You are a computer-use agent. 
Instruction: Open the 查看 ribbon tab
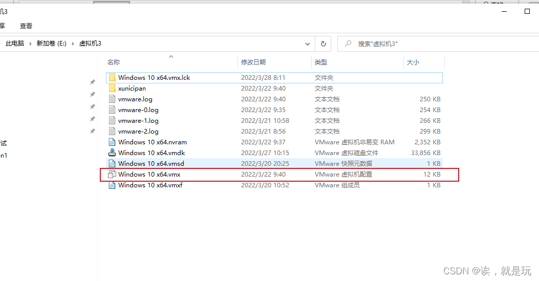point(26,26)
